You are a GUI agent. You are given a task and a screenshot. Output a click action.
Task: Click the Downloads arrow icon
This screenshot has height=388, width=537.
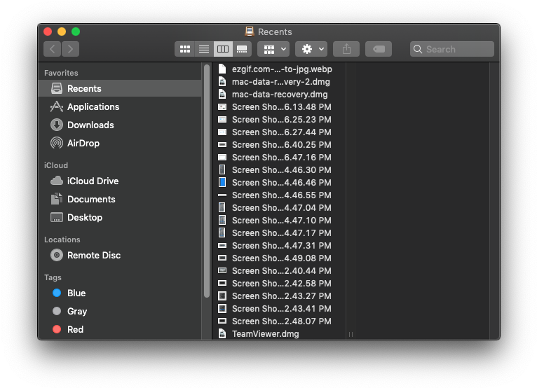click(x=57, y=125)
